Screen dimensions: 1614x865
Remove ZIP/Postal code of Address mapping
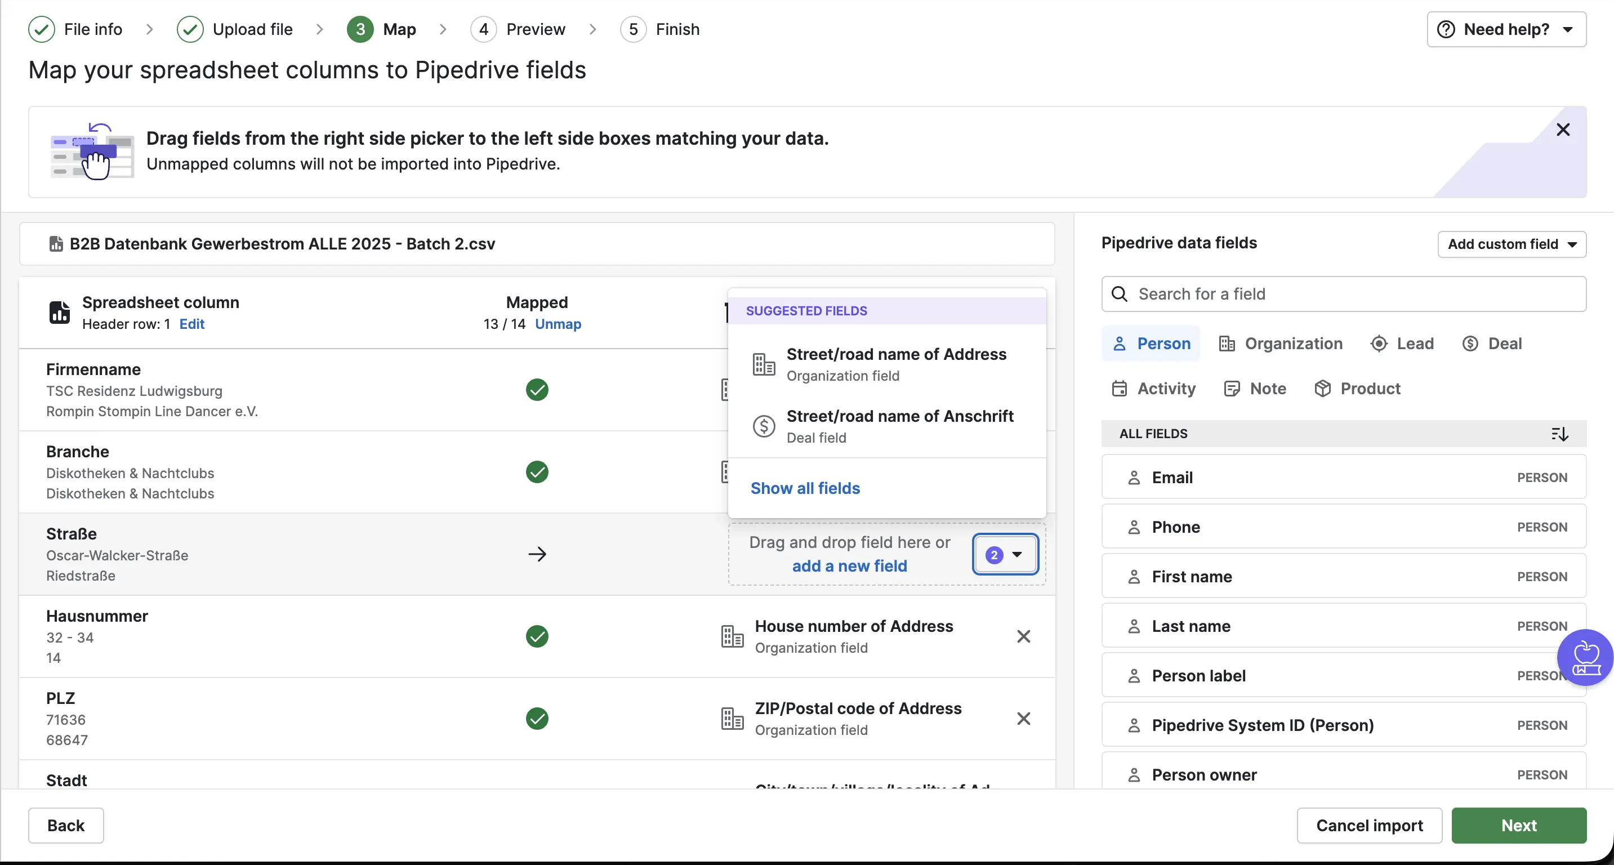coord(1023,719)
